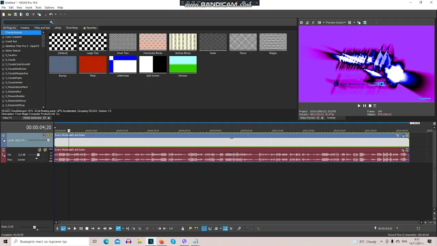Adjust the video track Level slider
The width and height of the screenshot is (437, 246).
click(48, 140)
